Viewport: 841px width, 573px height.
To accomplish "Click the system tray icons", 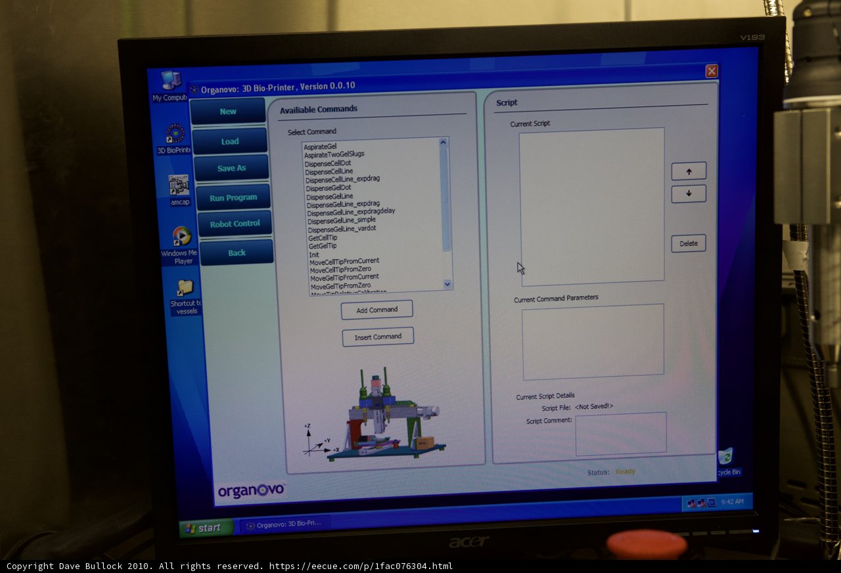I will 701,503.
